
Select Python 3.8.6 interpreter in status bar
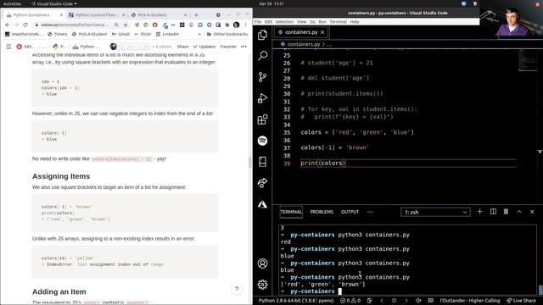(296, 301)
